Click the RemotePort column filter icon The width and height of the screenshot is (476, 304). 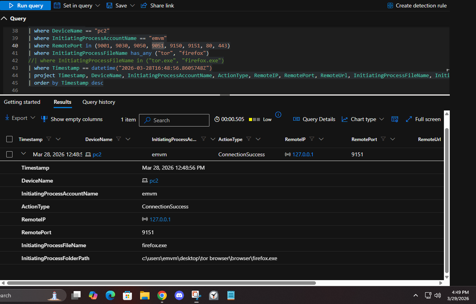tap(383, 139)
